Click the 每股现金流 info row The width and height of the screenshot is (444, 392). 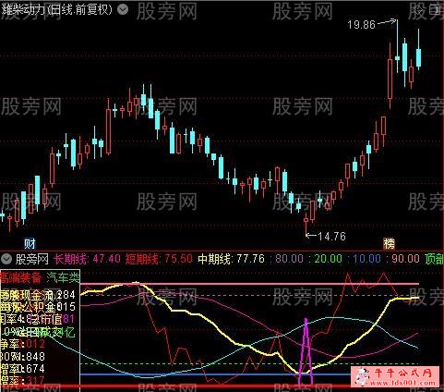pos(38,295)
